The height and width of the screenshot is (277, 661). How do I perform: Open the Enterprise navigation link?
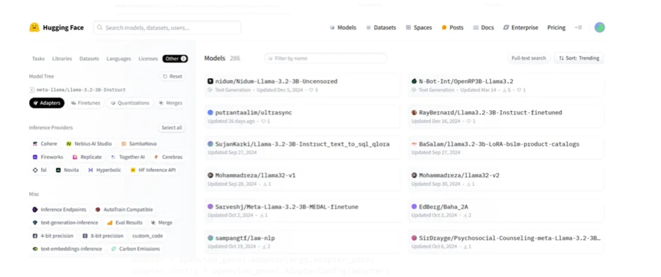click(521, 27)
